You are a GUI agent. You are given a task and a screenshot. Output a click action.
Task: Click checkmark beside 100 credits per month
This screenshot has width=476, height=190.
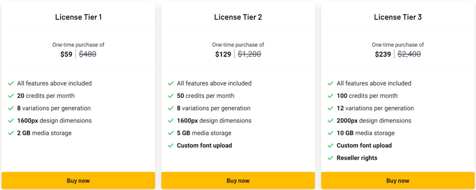(331, 96)
